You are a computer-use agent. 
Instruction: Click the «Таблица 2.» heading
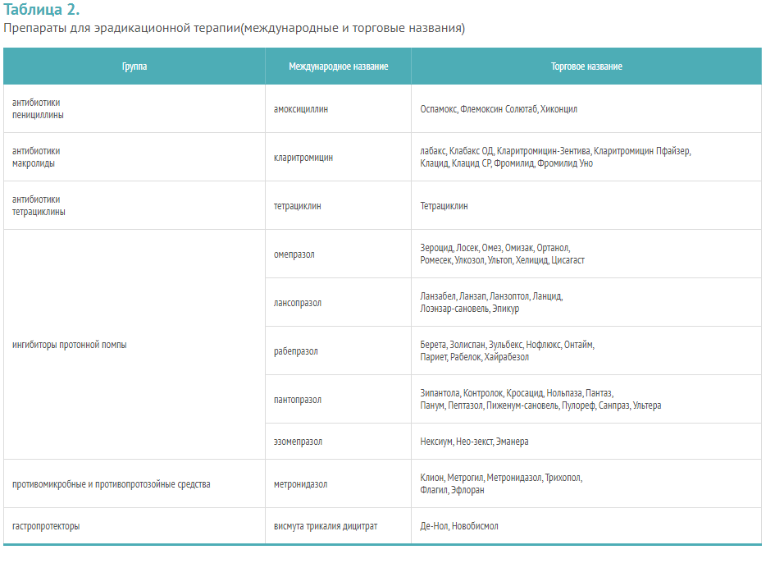(x=42, y=10)
